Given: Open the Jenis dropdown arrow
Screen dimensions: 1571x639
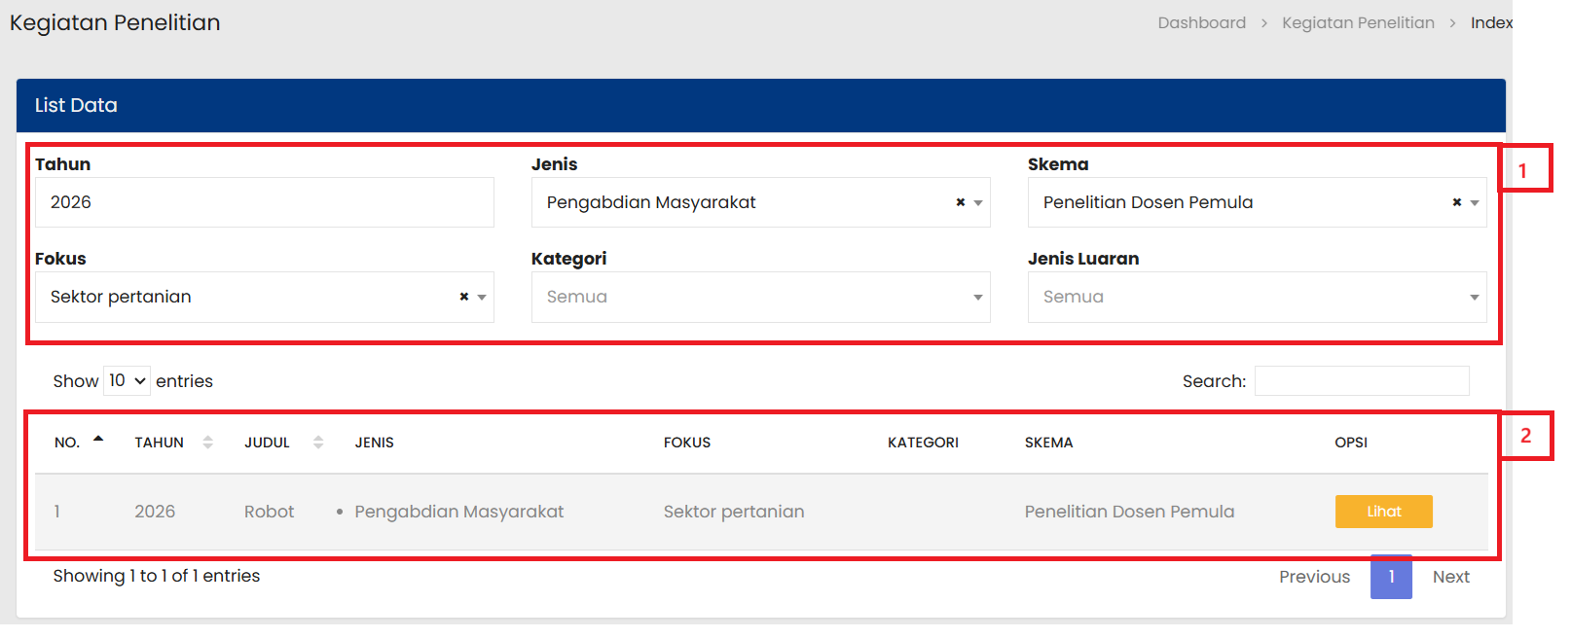Looking at the screenshot, I should 978,203.
